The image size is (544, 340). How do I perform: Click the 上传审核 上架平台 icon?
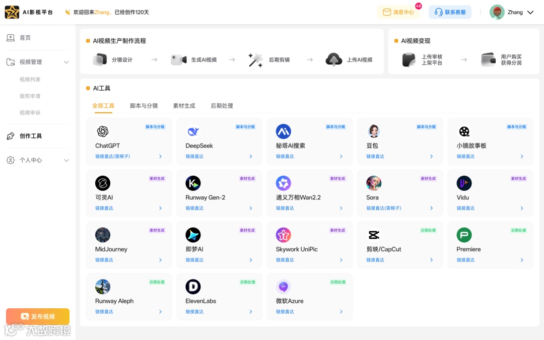(409, 59)
